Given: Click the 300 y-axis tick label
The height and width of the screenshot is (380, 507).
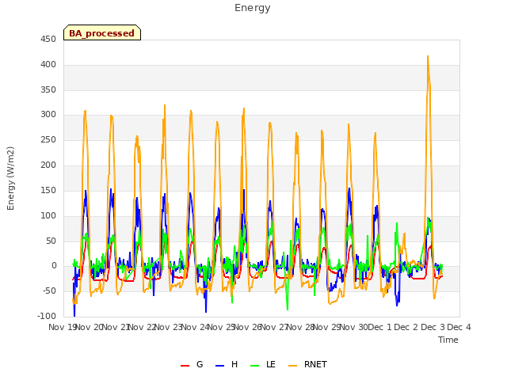Looking at the screenshot, I should coord(48,115).
